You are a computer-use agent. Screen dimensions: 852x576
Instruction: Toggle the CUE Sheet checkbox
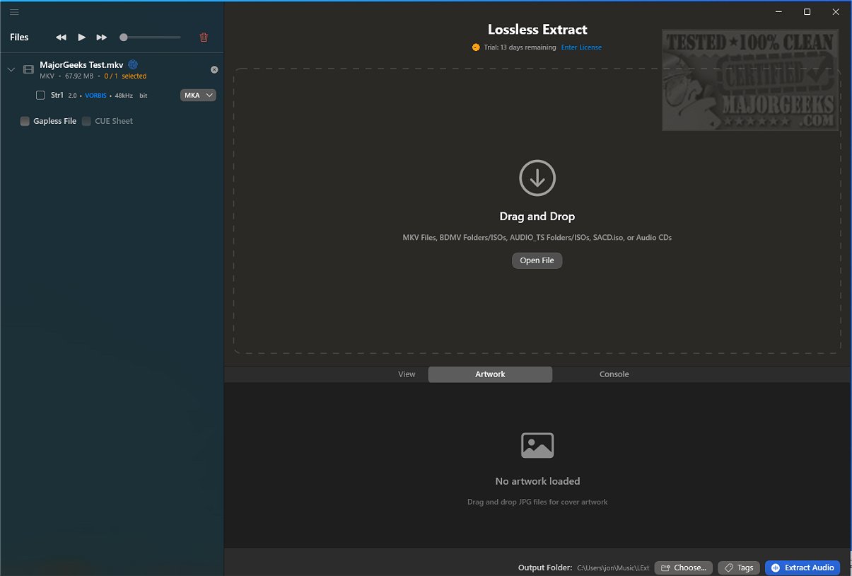[86, 121]
